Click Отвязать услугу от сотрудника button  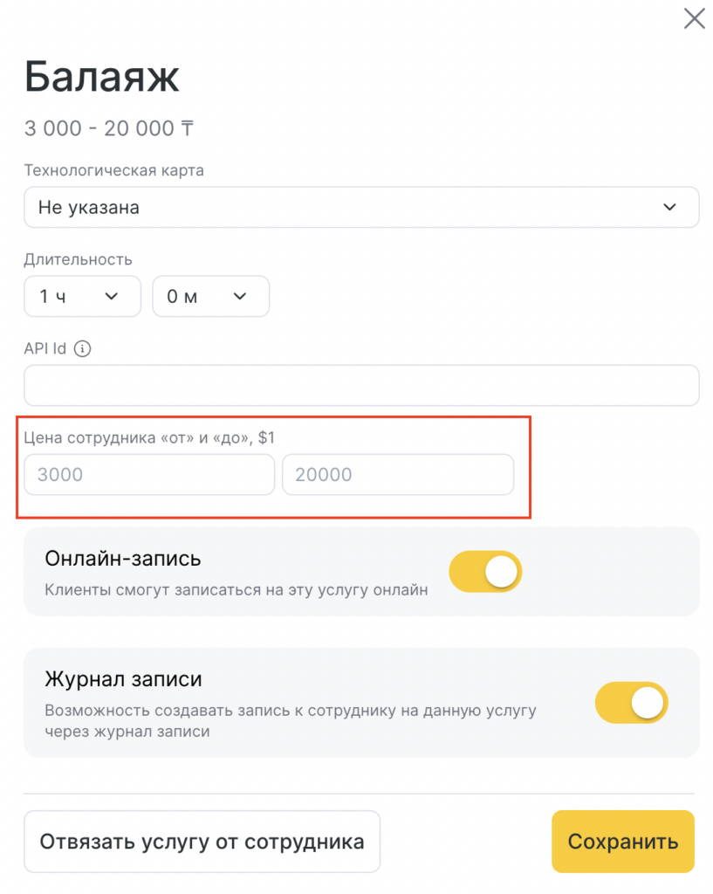202,842
